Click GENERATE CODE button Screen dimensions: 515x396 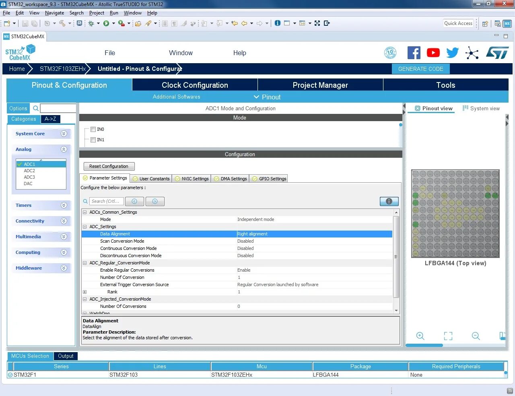tap(420, 69)
